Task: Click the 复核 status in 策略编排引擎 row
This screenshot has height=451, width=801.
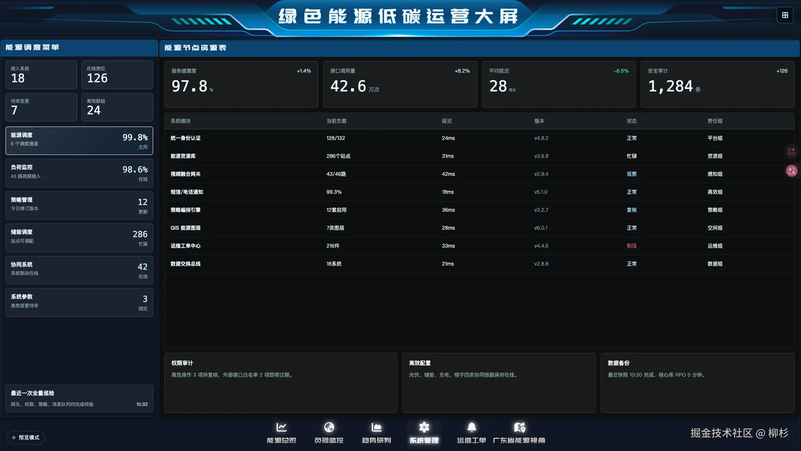Action: [x=632, y=210]
